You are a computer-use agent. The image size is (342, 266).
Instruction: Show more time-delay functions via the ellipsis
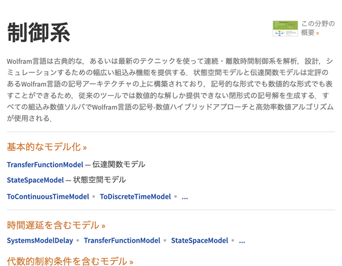242,241
